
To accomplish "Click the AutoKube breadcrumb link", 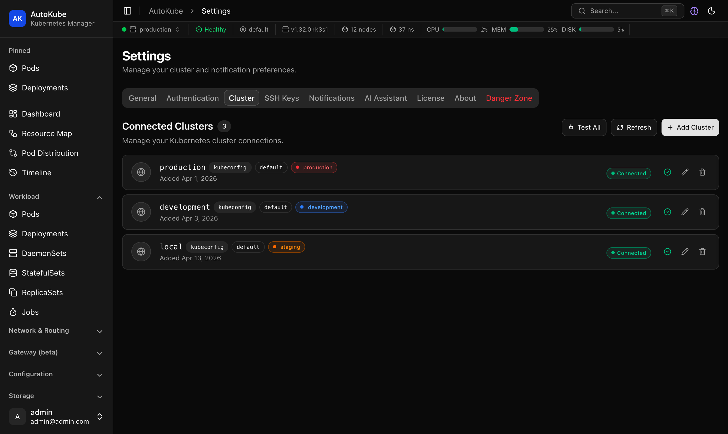I will (x=166, y=11).
